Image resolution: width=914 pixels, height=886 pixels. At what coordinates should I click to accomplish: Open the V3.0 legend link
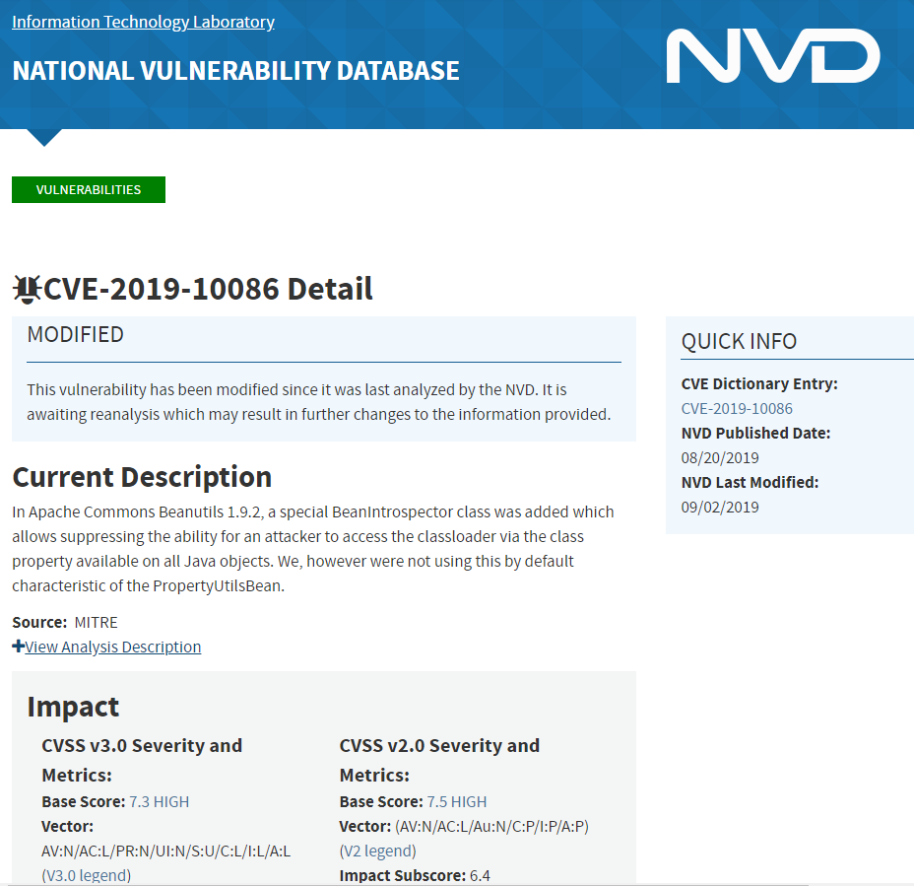pos(87,874)
